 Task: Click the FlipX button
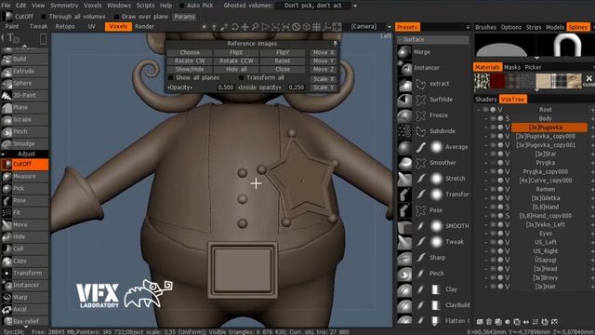point(236,52)
